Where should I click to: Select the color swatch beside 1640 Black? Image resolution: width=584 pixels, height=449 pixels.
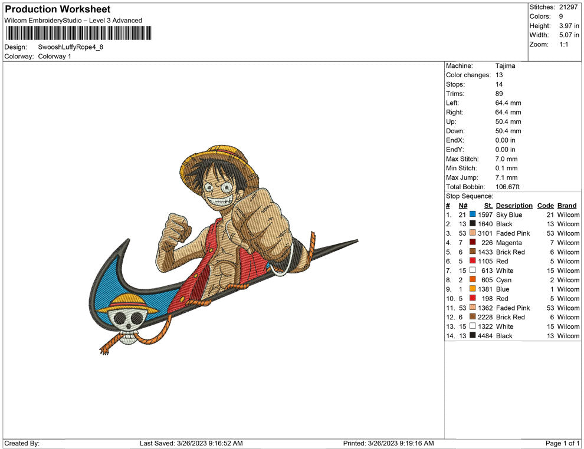click(473, 223)
